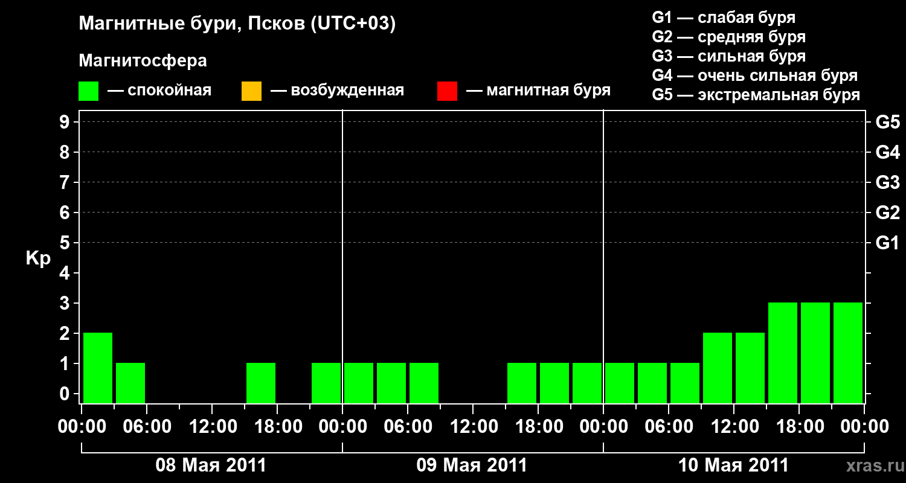Click the Kp 2 bar for 12:00–15:00 on 10 Мая
The width and height of the screenshot is (906, 483).
[x=750, y=368]
